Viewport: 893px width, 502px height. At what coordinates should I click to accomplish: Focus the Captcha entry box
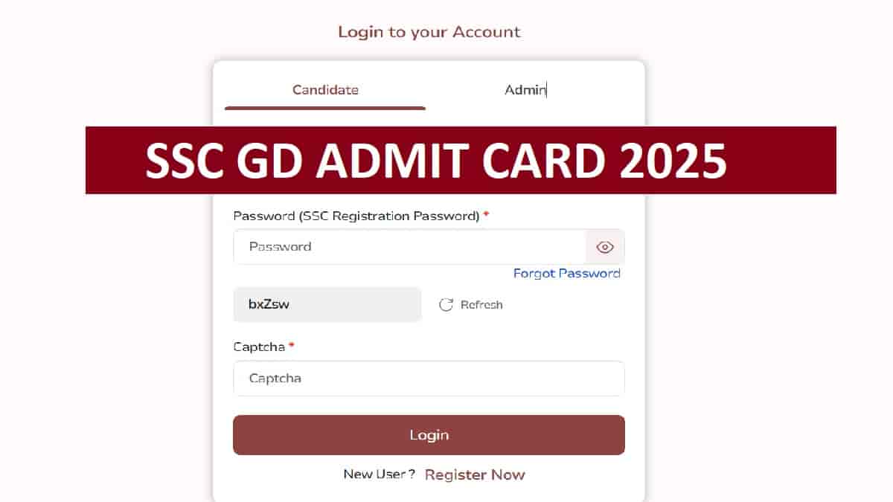point(429,379)
